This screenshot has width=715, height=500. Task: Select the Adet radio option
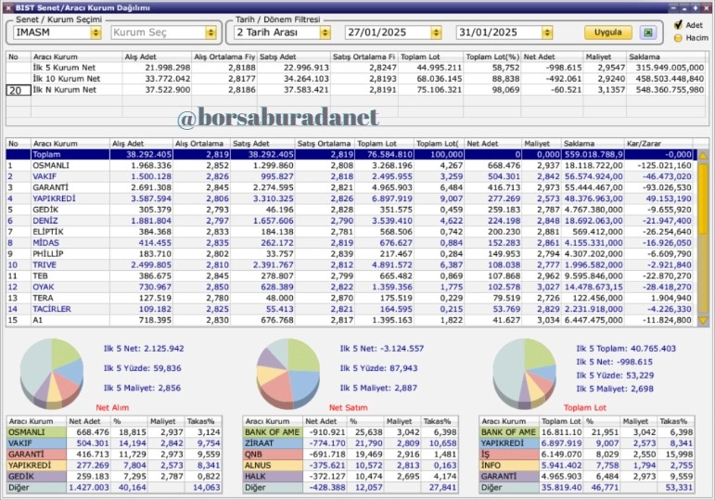678,25
